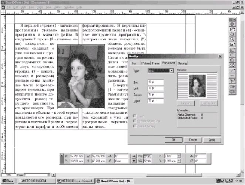Click the X position field in Measurements
Image resolution: width=245 pixels, height=185 pixels.
tap(77, 156)
